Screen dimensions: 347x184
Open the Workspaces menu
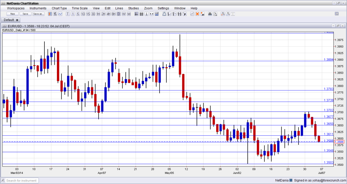point(16,8)
